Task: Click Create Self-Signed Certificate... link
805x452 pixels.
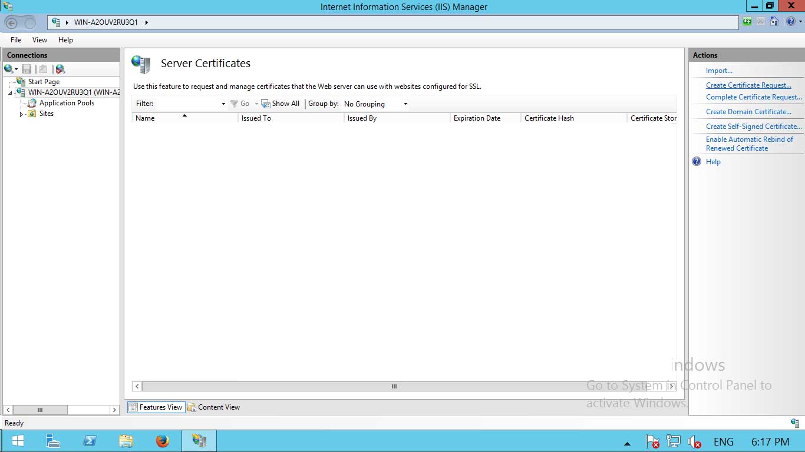Action: (754, 127)
